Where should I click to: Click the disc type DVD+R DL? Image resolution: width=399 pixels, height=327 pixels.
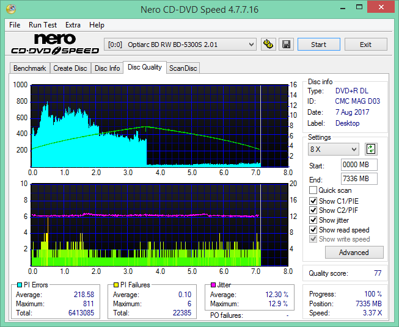click(352, 91)
